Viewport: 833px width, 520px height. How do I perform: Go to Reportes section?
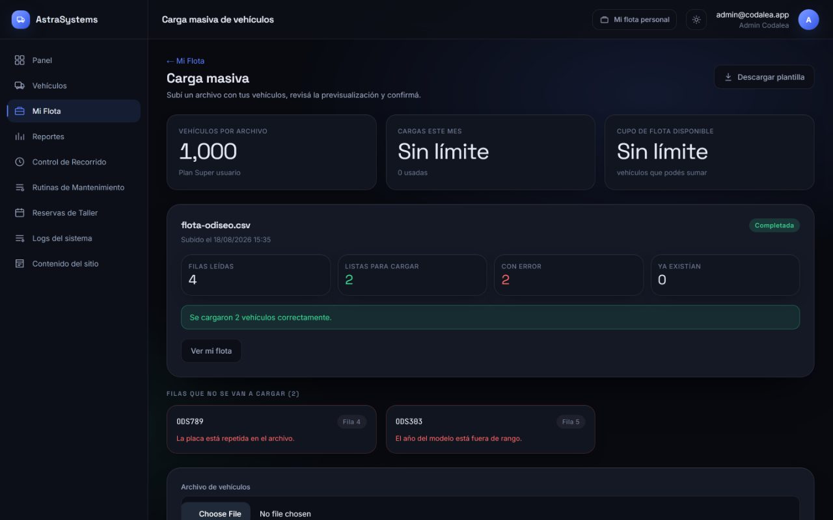coord(74,136)
